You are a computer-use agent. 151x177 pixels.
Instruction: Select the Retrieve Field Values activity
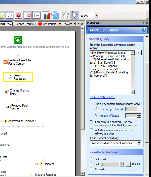tap(17, 107)
